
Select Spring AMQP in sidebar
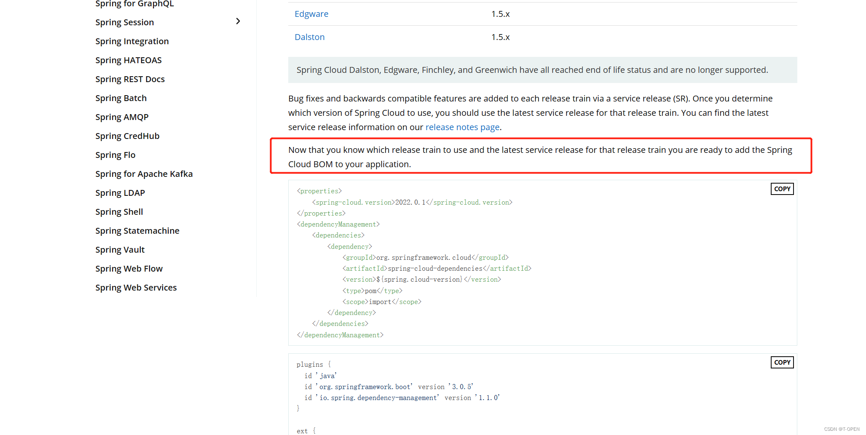[x=122, y=117]
